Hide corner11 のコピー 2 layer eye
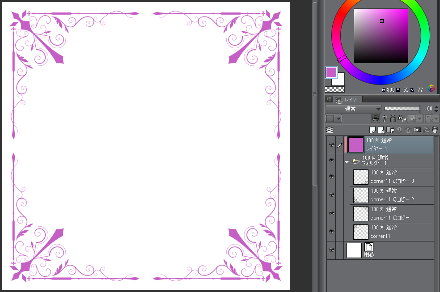This screenshot has width=440, height=292. 331,195
